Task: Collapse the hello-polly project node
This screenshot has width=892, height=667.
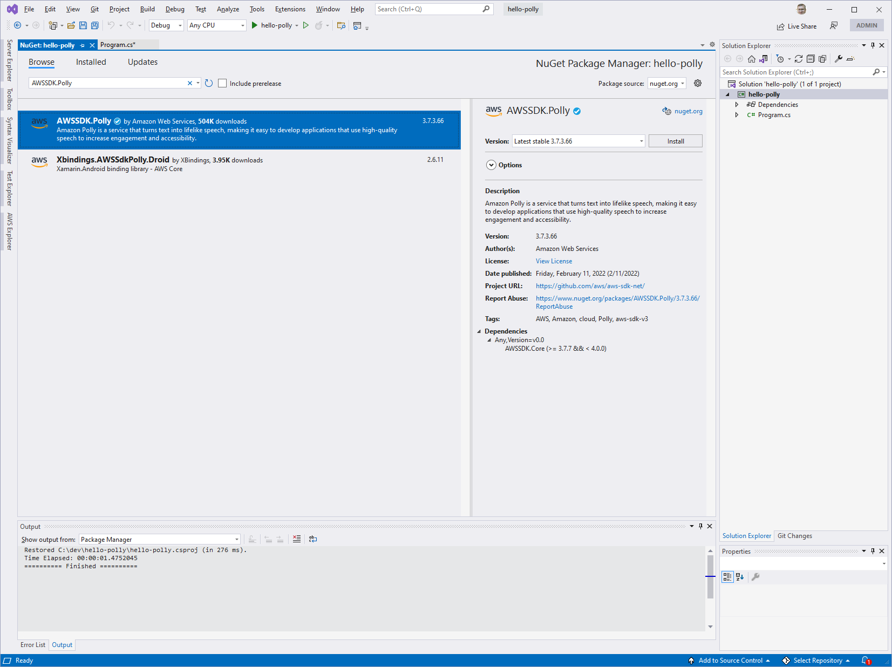Action: click(727, 94)
